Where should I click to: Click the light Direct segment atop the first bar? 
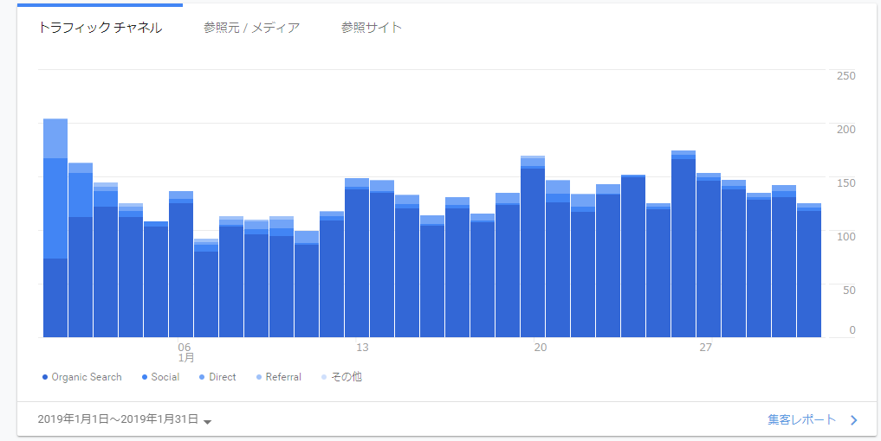click(x=55, y=138)
